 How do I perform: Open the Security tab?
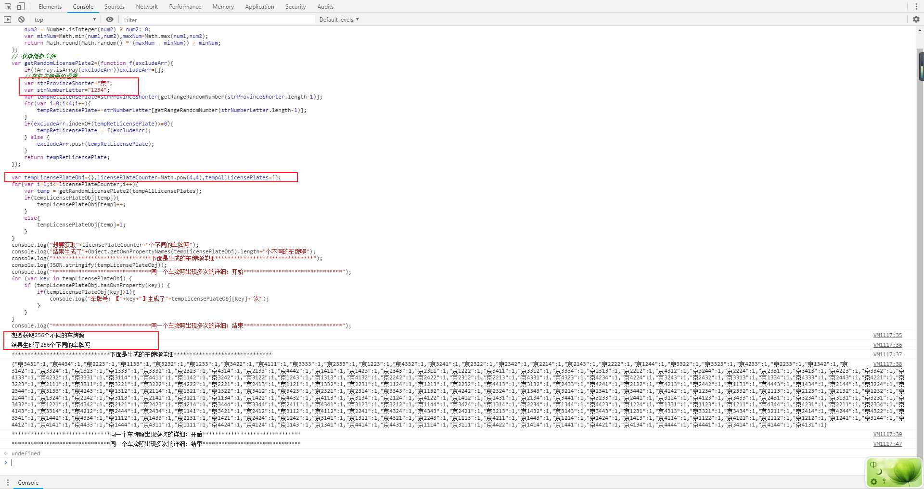[295, 7]
